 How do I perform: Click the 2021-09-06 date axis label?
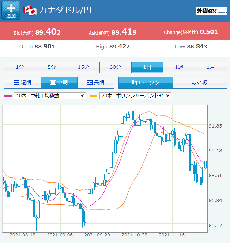(x=60, y=235)
